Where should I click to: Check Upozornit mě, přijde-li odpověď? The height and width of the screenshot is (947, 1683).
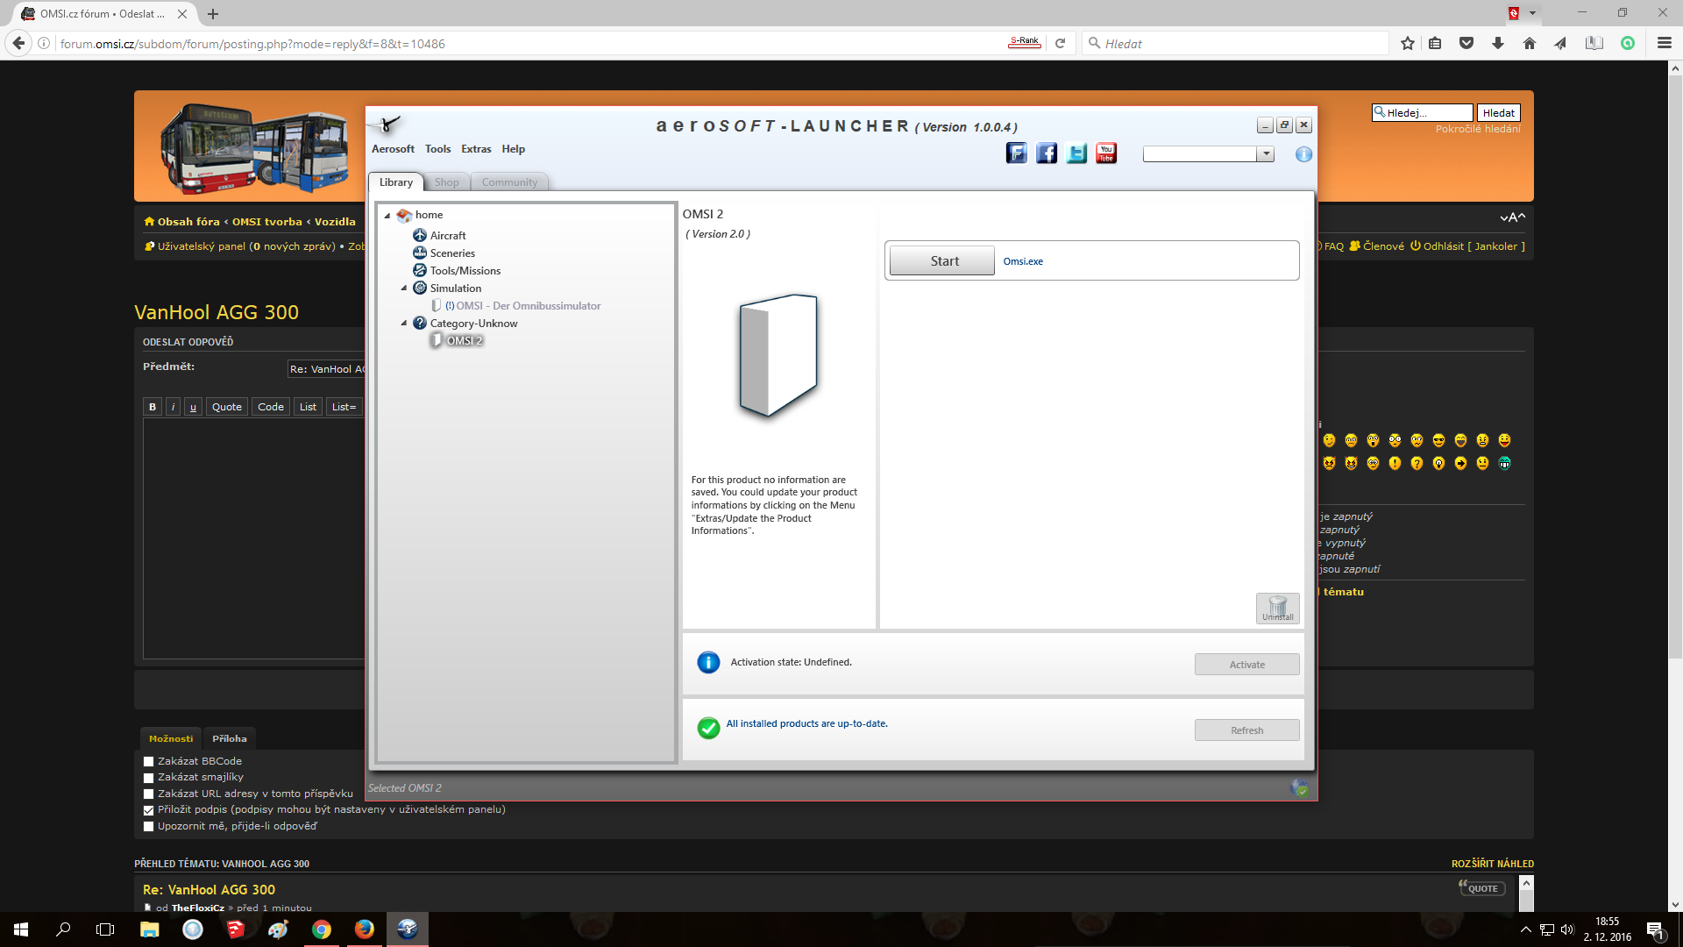pyautogui.click(x=149, y=827)
